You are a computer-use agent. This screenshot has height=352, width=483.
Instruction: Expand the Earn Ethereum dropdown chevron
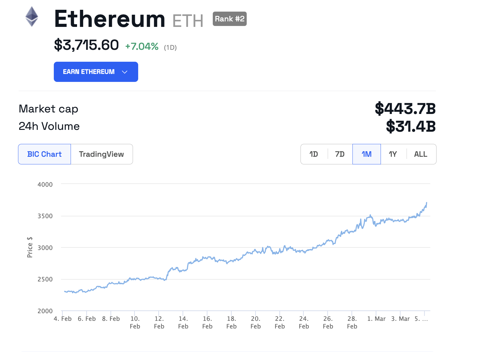click(124, 72)
